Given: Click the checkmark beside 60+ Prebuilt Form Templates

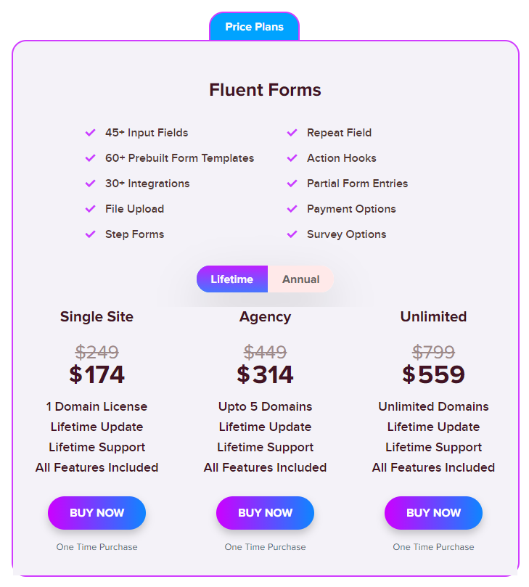Looking at the screenshot, I should pos(90,158).
